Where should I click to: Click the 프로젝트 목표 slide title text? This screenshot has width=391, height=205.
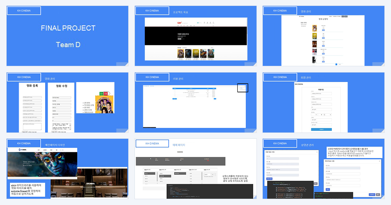[180, 12]
